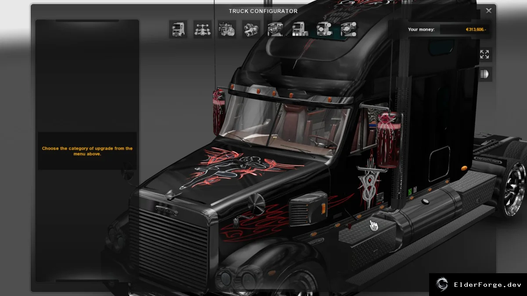This screenshot has width=527, height=296.
Task: Click the "Choose the category of upgrade" hint
Action: coord(87,151)
